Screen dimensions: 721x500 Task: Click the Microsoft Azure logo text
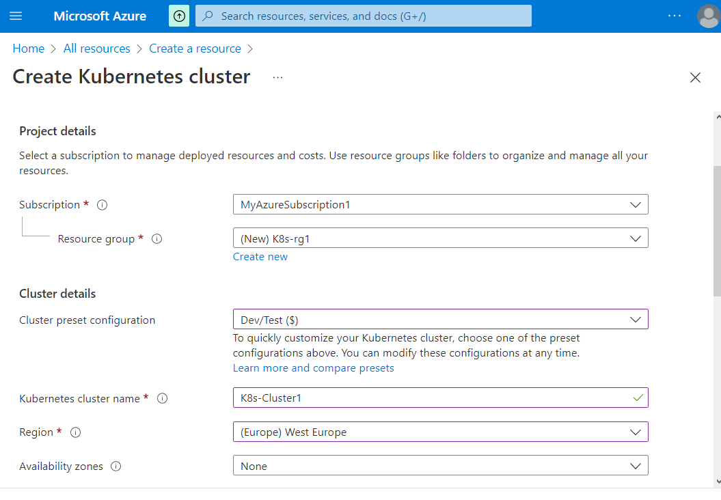click(x=100, y=16)
